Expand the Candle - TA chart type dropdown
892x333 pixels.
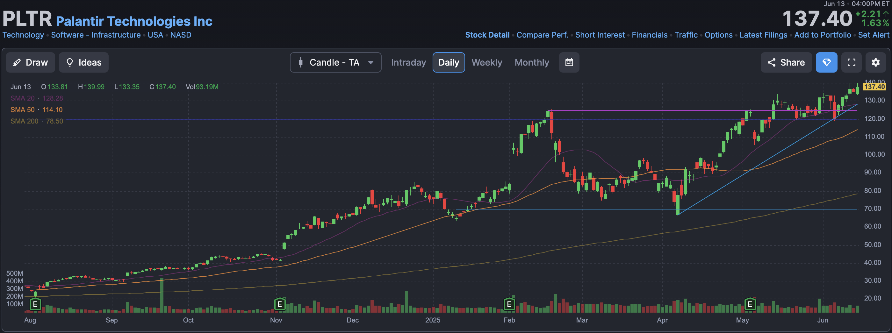pyautogui.click(x=335, y=62)
